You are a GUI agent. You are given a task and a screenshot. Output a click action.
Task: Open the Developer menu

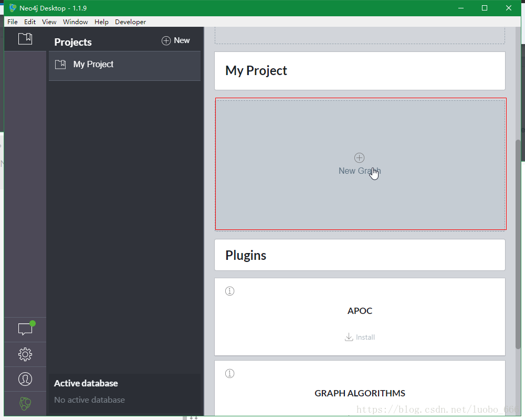point(130,22)
